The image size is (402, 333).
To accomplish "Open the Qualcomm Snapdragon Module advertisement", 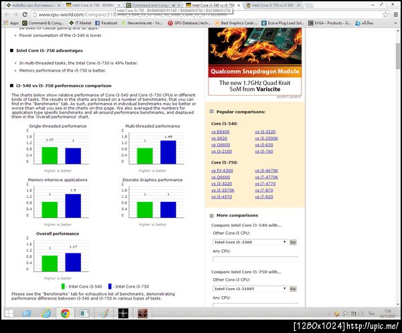I will coord(255,62).
